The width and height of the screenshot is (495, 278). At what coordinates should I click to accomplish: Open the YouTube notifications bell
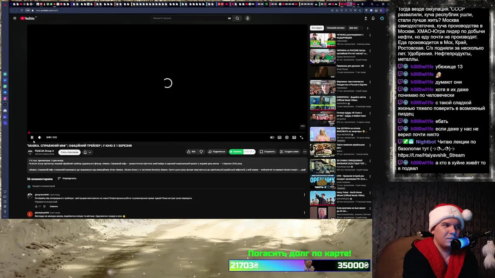(373, 18)
